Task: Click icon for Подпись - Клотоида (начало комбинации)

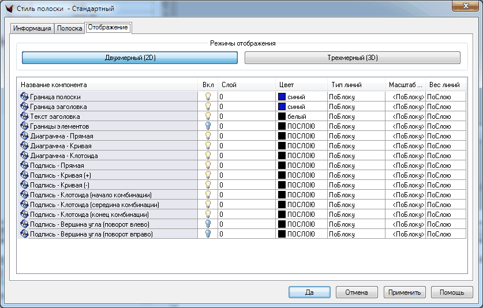Action: pyautogui.click(x=24, y=195)
